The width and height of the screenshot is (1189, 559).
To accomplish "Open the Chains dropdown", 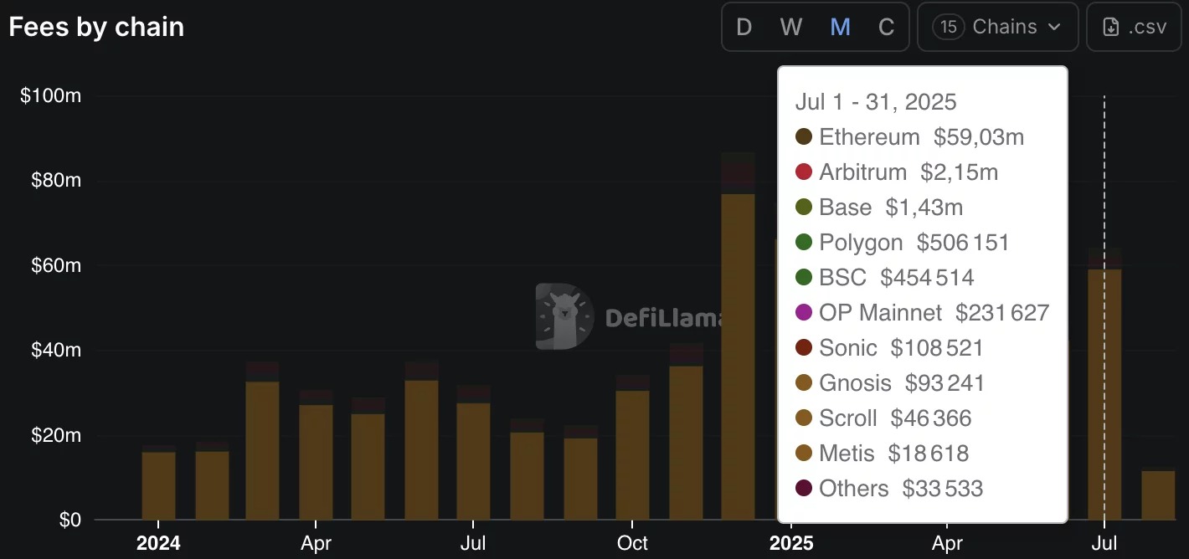I will (x=997, y=27).
